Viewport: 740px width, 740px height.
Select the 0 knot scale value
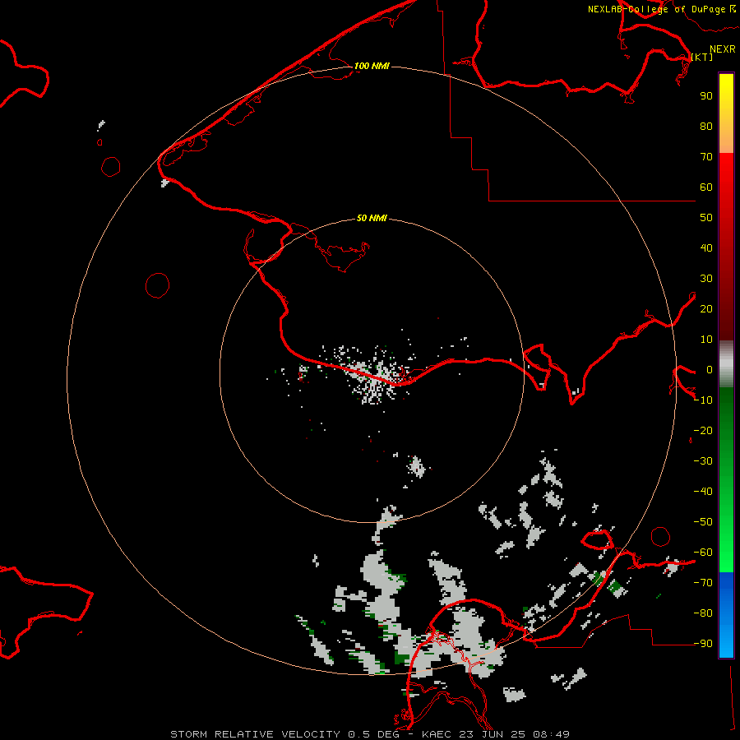[x=710, y=369]
